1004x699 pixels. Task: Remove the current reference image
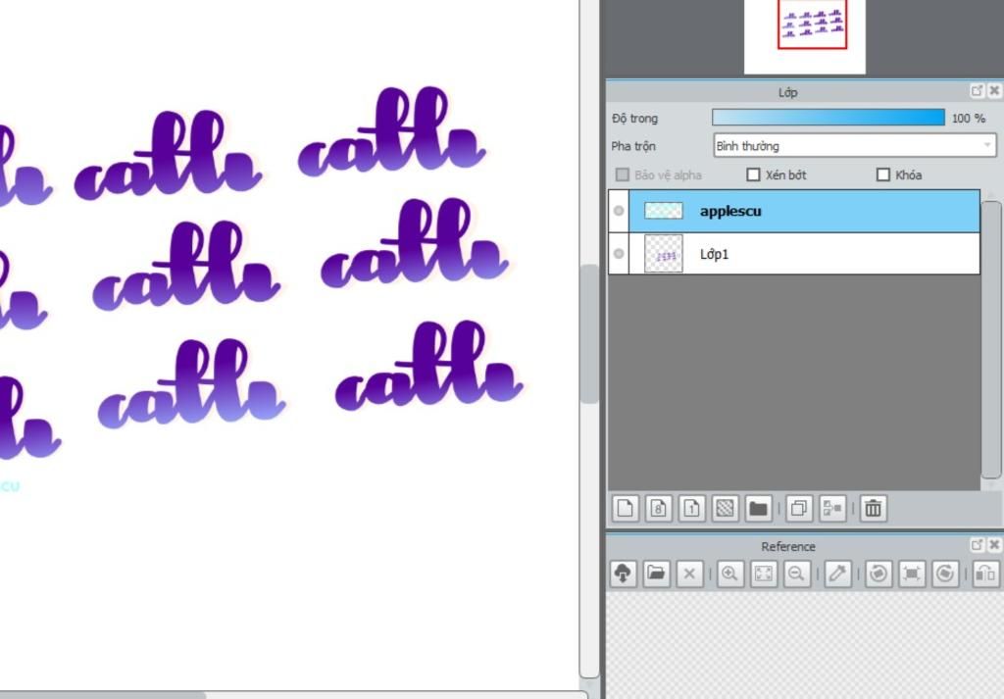(x=689, y=574)
